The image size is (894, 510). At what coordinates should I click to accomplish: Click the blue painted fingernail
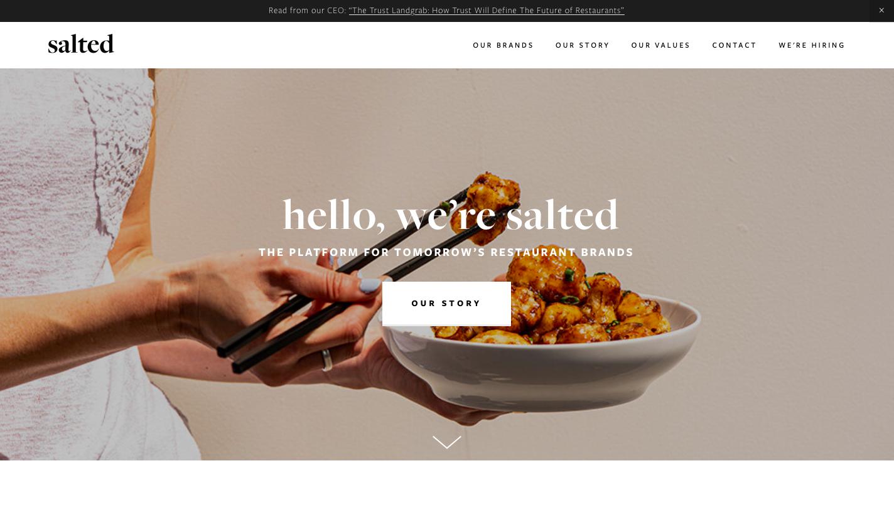371,286
